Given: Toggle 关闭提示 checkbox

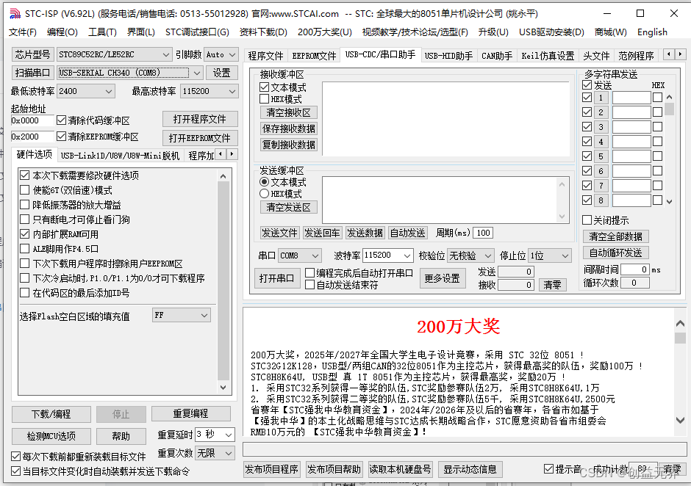Looking at the screenshot, I should point(587,220).
